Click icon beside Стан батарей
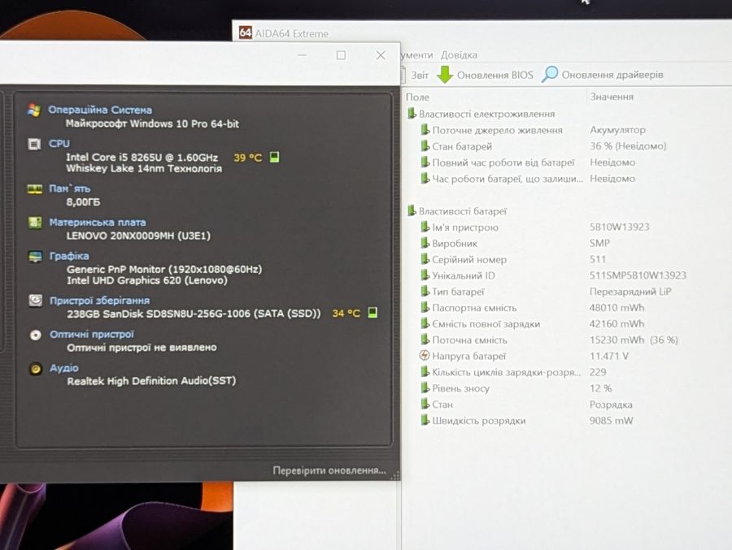This screenshot has height=550, width=732. [x=425, y=146]
